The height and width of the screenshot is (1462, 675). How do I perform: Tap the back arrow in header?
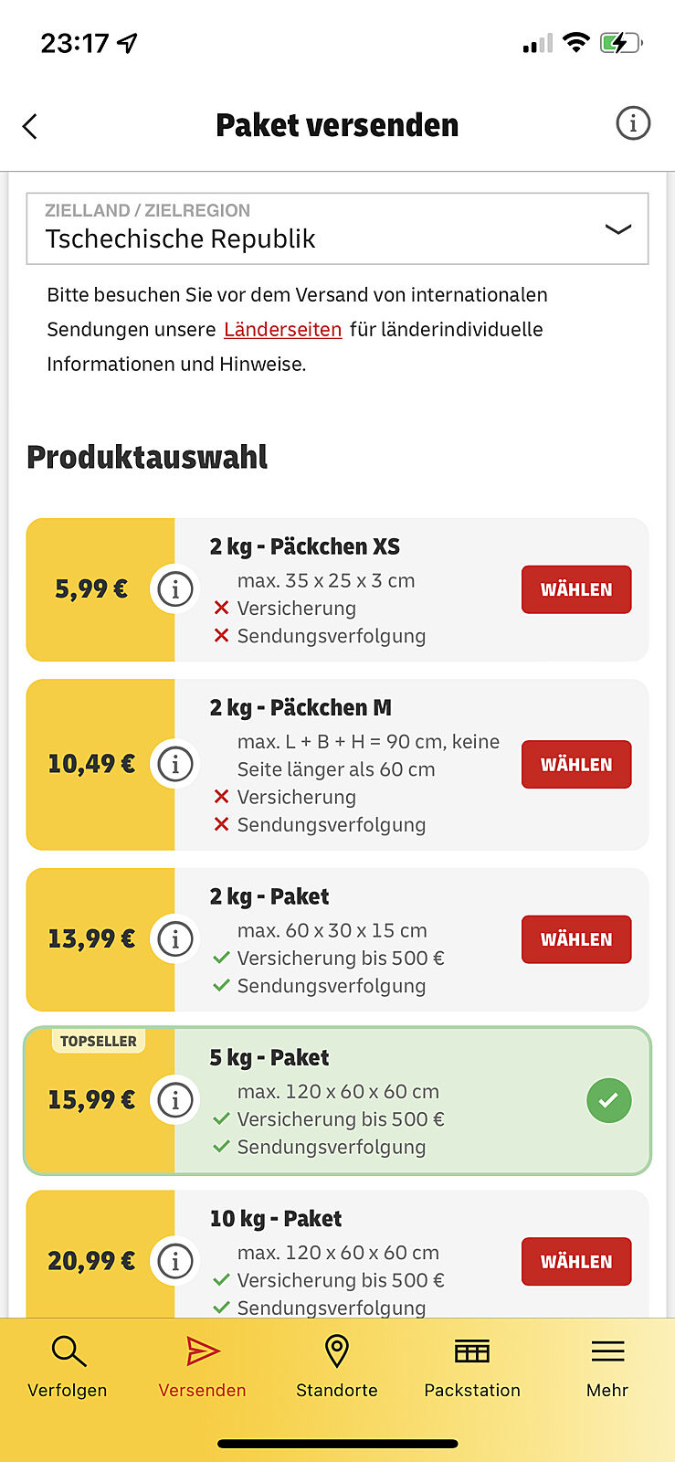[30, 126]
